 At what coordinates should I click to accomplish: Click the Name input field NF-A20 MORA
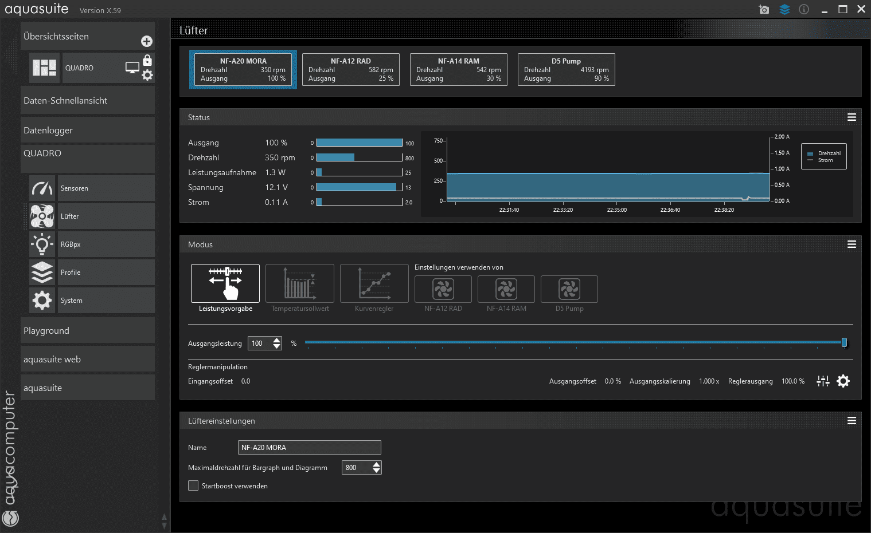pos(310,448)
